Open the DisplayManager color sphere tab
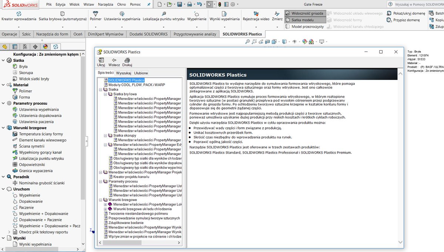Screen dimensions: 444x252 pyautogui.click(x=46, y=47)
